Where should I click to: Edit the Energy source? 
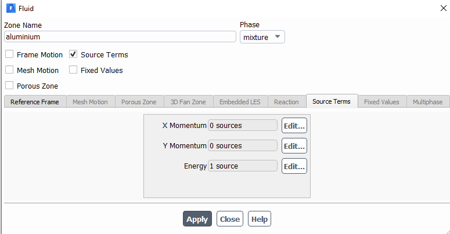[294, 166]
